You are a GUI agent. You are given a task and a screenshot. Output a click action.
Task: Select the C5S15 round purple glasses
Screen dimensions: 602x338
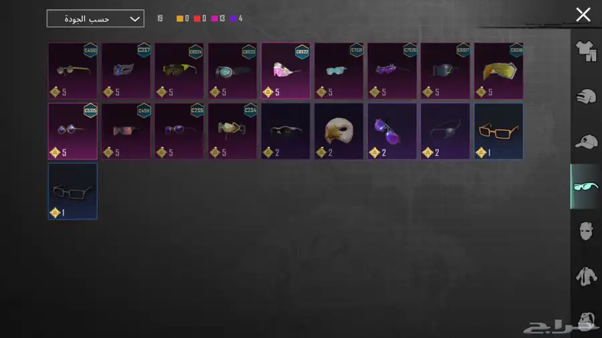[x=72, y=131]
